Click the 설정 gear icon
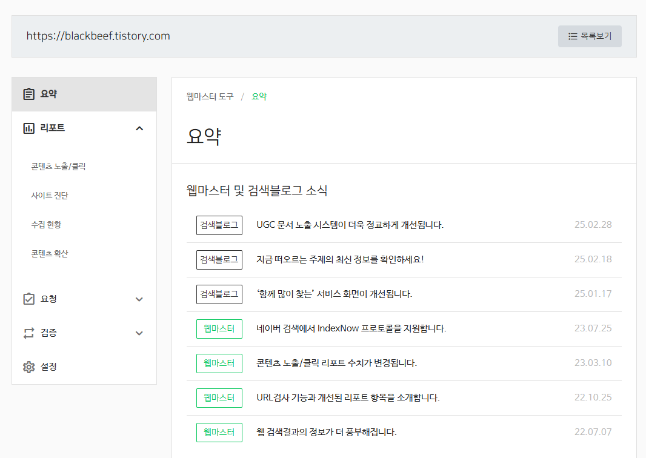The height and width of the screenshot is (458, 646). tap(28, 367)
